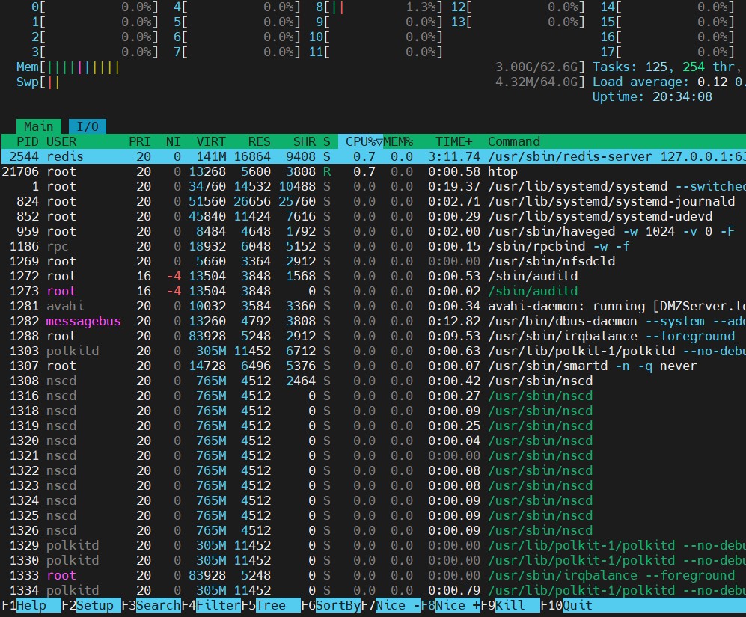The width and height of the screenshot is (746, 617).
Task: Select the redis-server process row PID 2544
Action: point(373,156)
